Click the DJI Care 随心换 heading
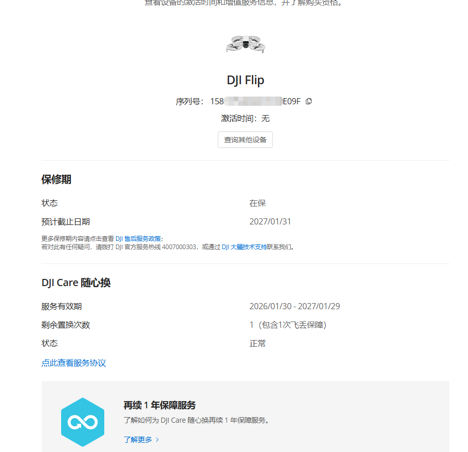Screen dimensions: 468x452 point(76,282)
